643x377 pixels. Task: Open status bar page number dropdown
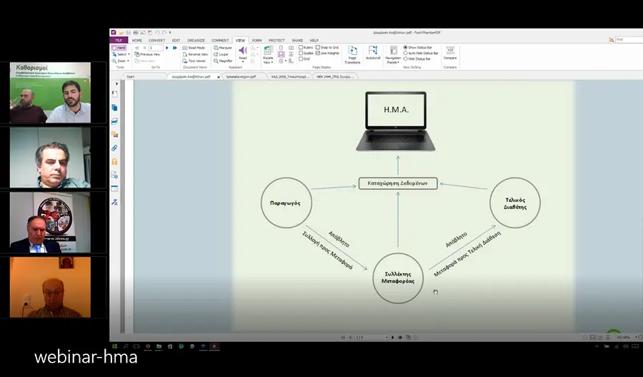pyautogui.click(x=387, y=337)
